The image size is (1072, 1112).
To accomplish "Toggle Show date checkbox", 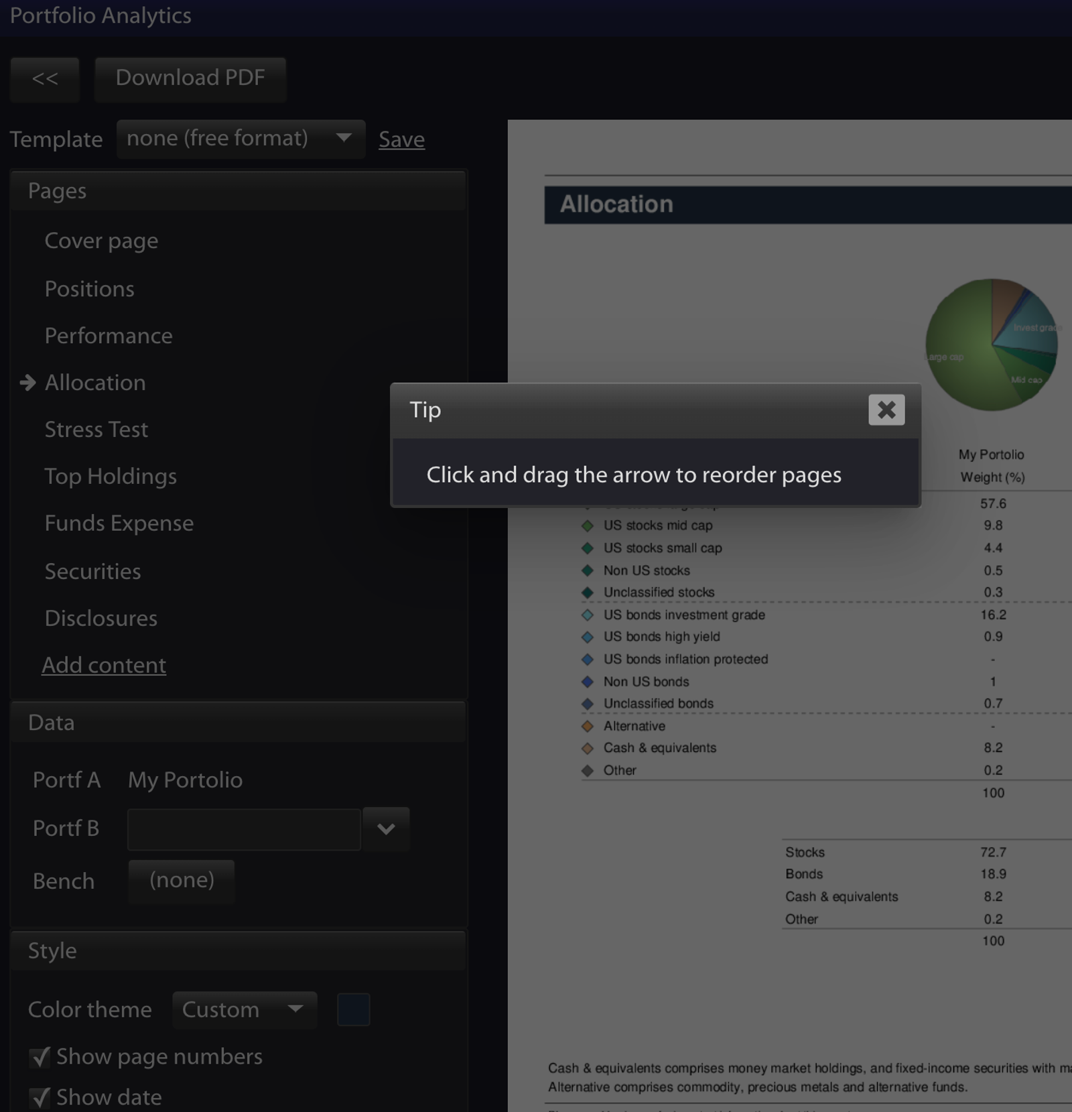I will click(40, 1098).
